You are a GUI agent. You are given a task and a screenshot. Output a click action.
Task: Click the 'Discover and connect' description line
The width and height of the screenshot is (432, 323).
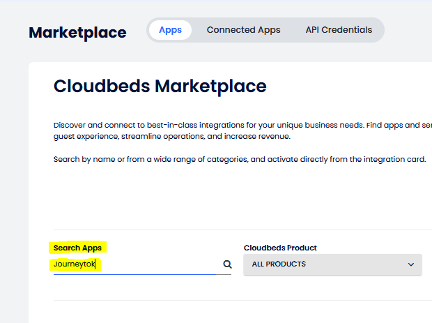[237, 125]
